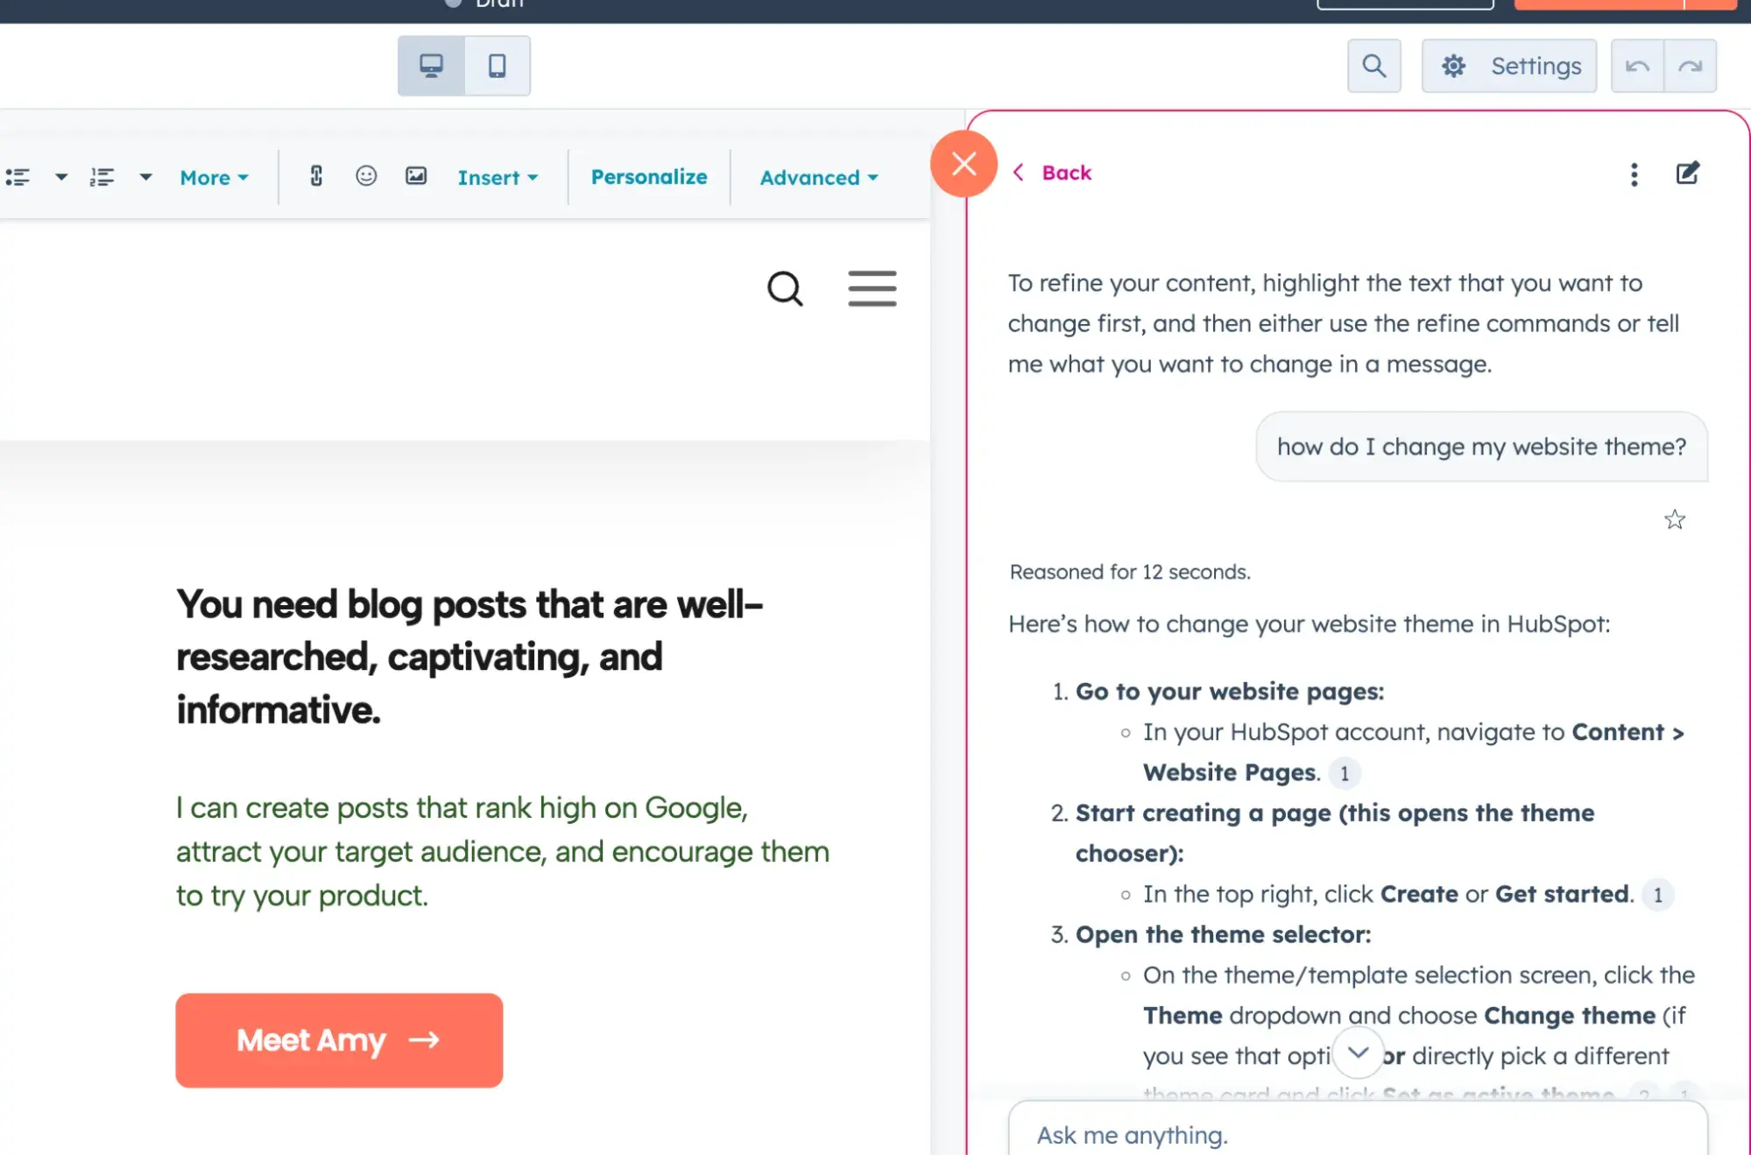The image size is (1751, 1155).
Task: Open the More formatting dropdown
Action: pyautogui.click(x=212, y=177)
